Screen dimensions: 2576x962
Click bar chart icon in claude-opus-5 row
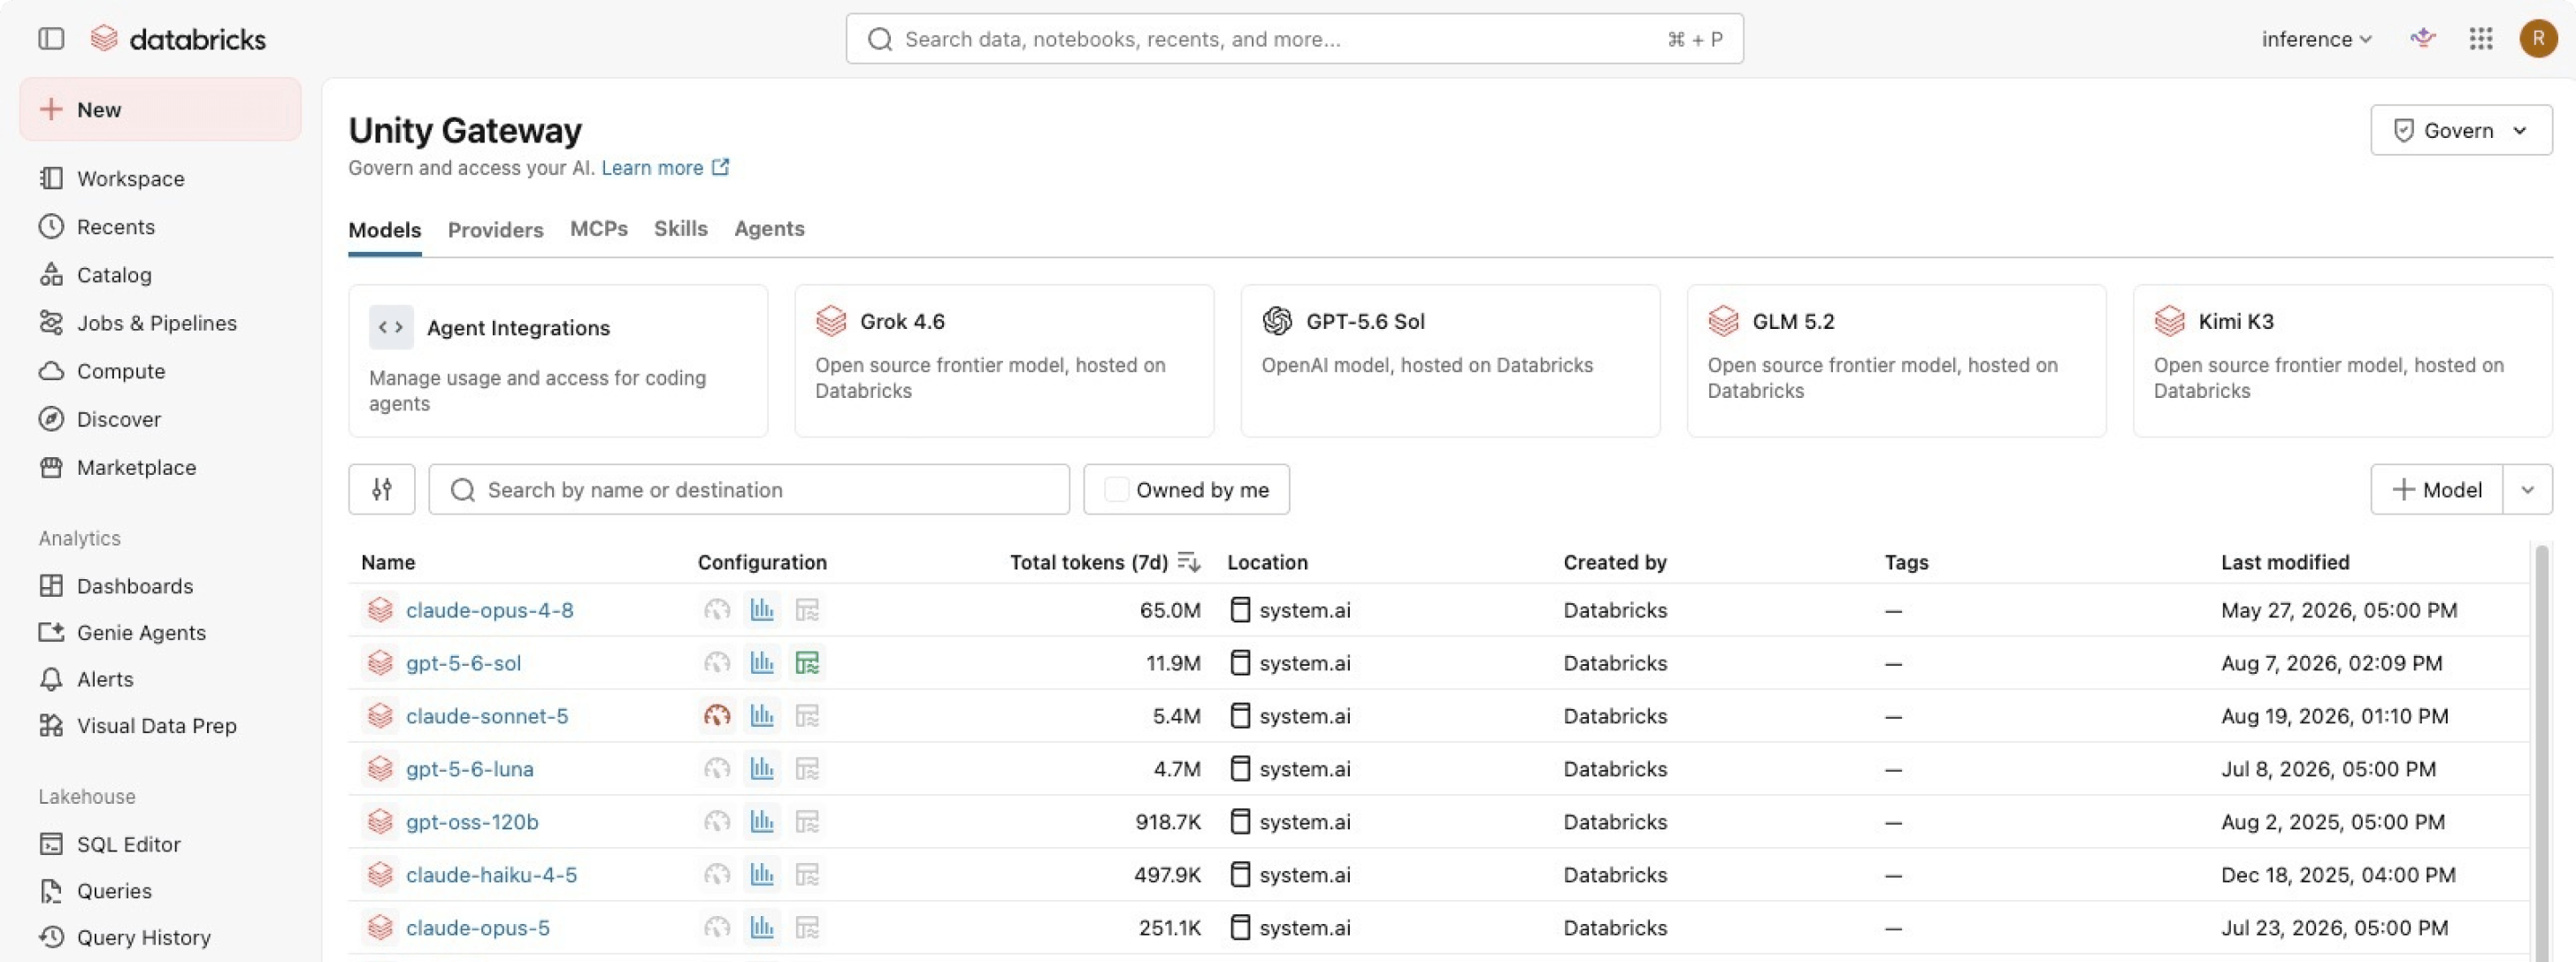[762, 928]
